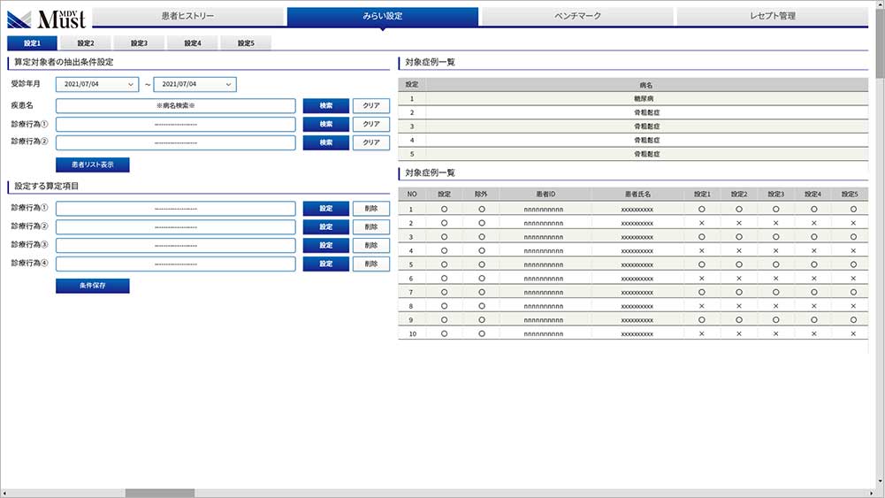Select the 設定1 sub-tab
Viewport: 885px width, 498px height.
(32, 43)
